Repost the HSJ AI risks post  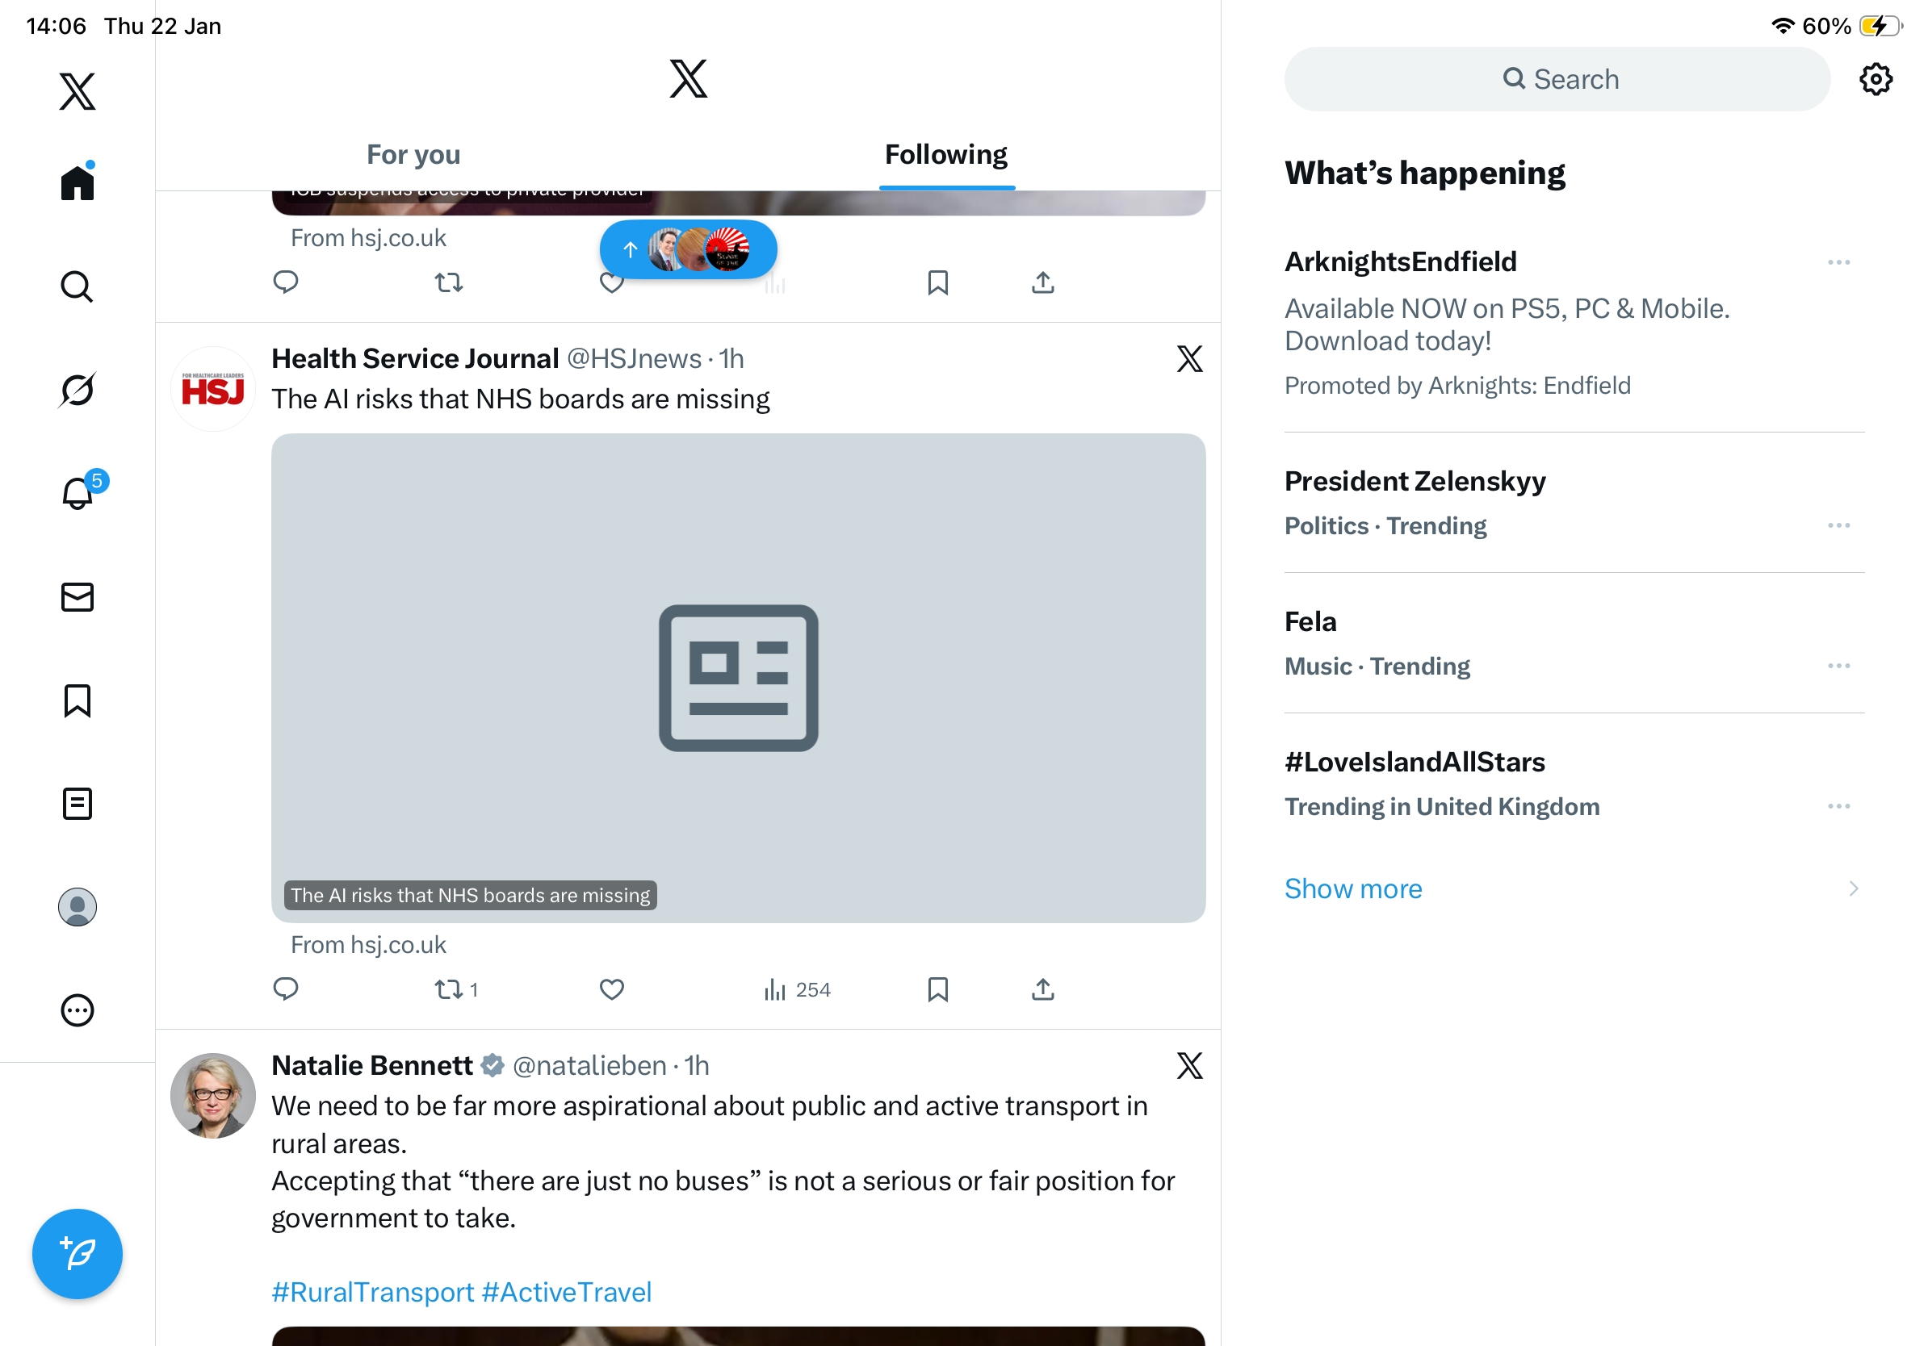[449, 989]
